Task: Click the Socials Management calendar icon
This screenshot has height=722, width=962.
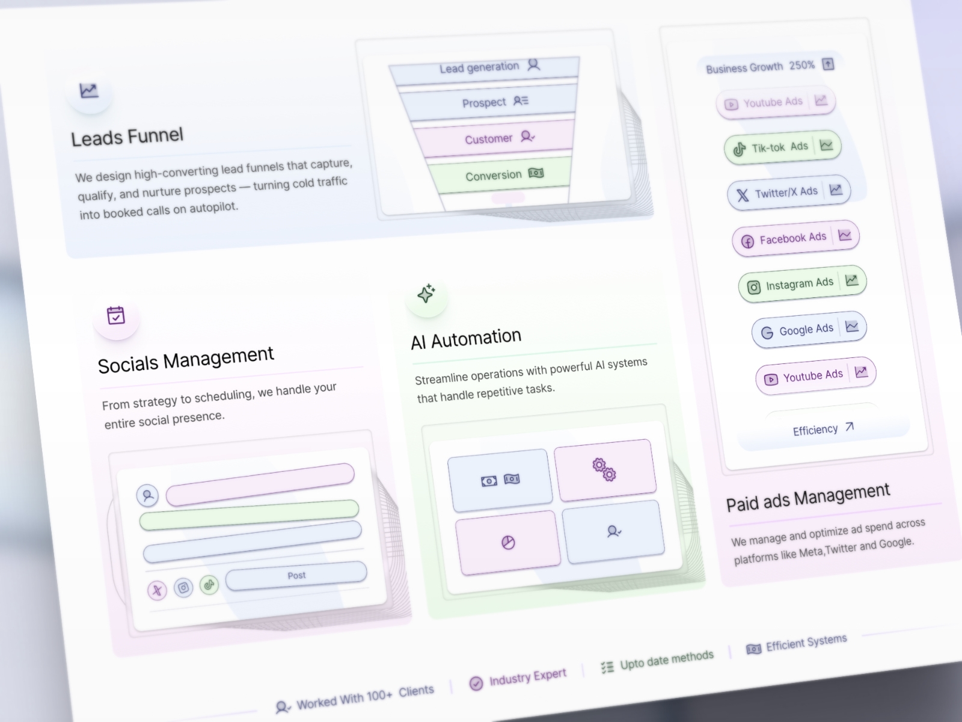Action: tap(115, 315)
